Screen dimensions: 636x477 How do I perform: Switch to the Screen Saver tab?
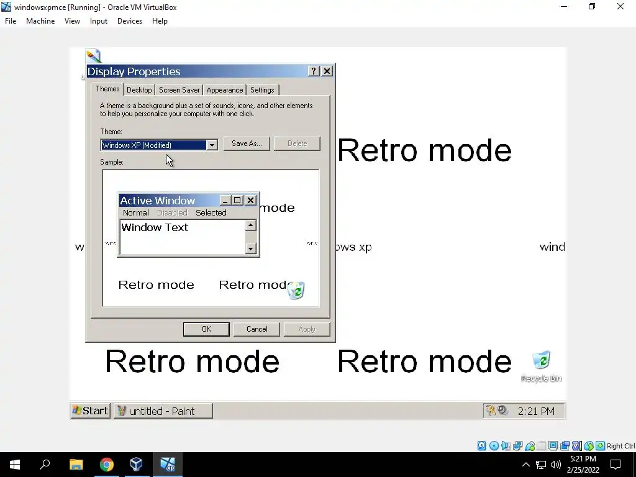(x=179, y=90)
